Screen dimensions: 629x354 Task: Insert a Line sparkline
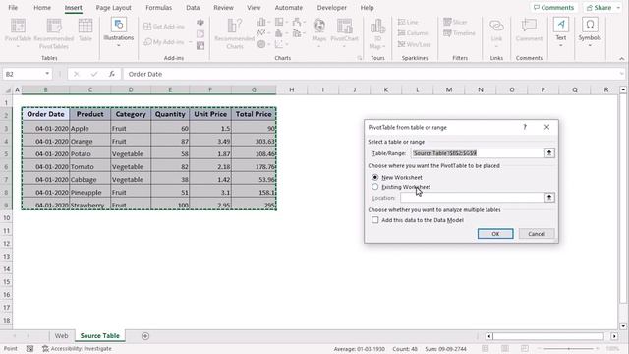click(408, 22)
